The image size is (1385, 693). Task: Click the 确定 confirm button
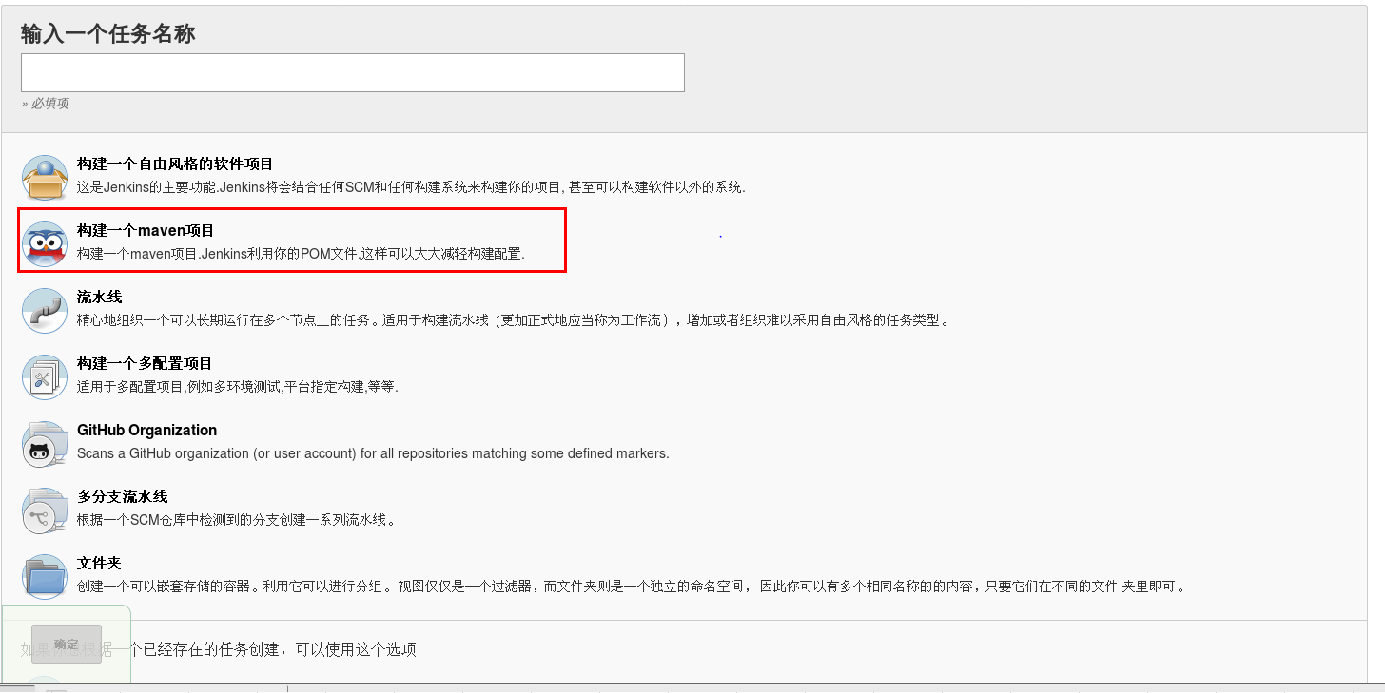67,645
